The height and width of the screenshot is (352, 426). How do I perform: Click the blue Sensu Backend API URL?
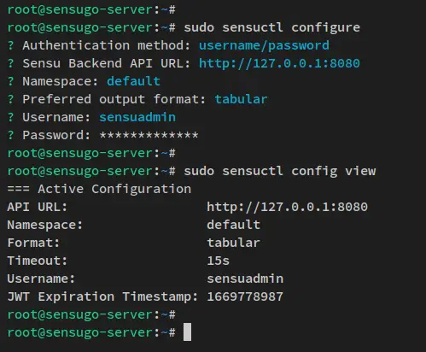279,63
